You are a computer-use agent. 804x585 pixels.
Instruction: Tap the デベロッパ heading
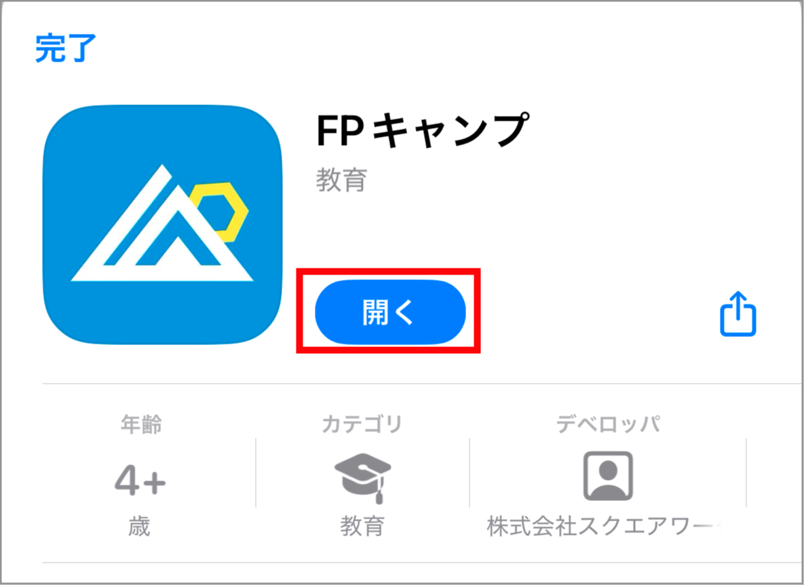(608, 424)
